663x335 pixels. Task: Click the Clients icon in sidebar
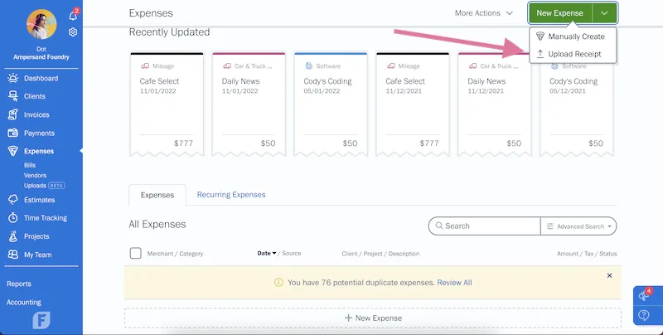[x=12, y=96]
